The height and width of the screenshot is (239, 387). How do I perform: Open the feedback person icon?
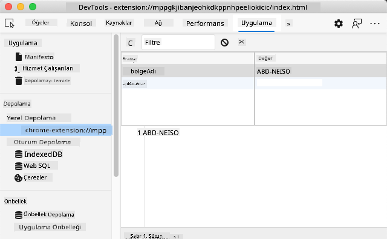[356, 24]
